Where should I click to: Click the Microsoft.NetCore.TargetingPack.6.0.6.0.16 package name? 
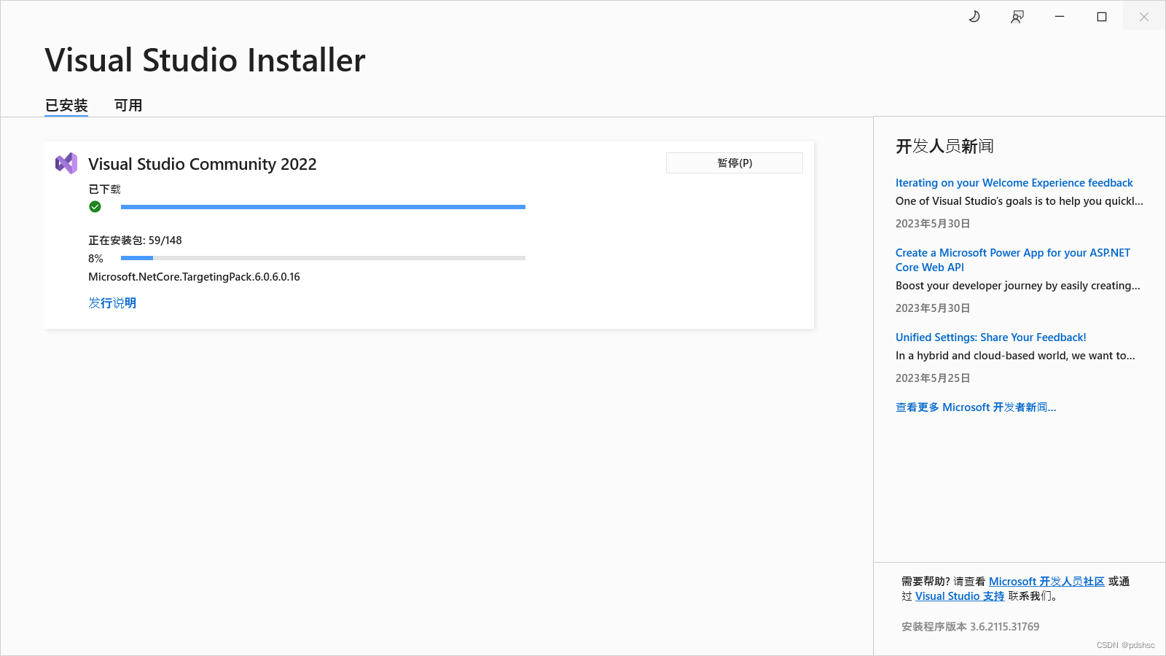click(194, 277)
